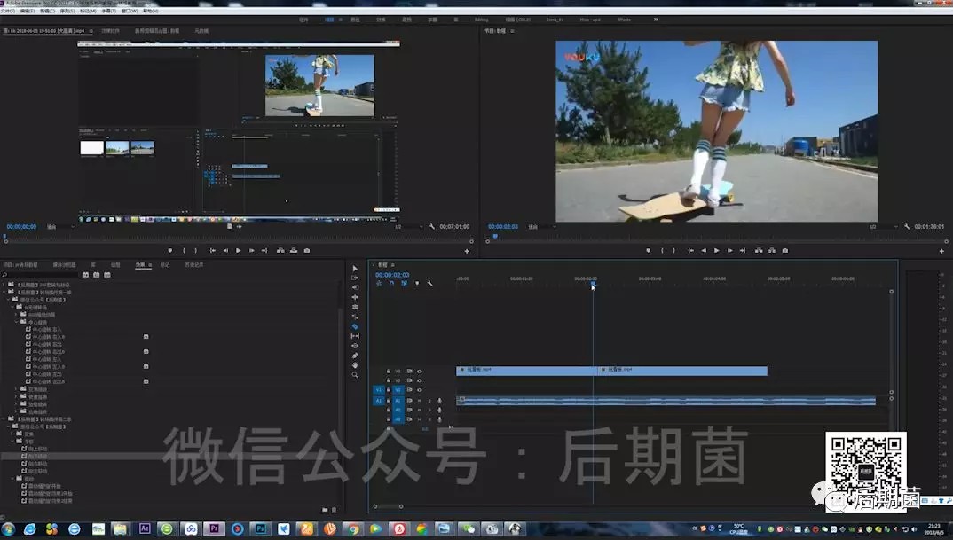
Task: Select the Pen tool in toolbar
Action: (355, 356)
